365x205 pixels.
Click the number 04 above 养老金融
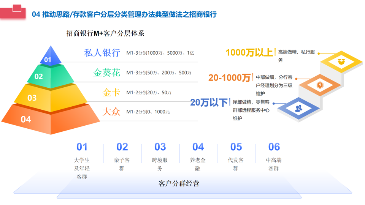point(198,147)
